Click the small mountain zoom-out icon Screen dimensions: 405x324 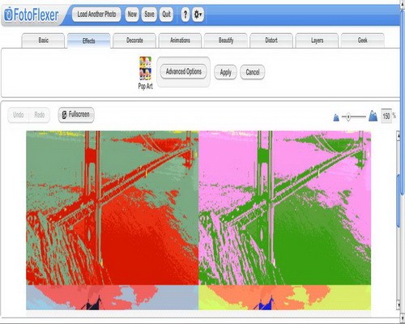pyautogui.click(x=336, y=117)
